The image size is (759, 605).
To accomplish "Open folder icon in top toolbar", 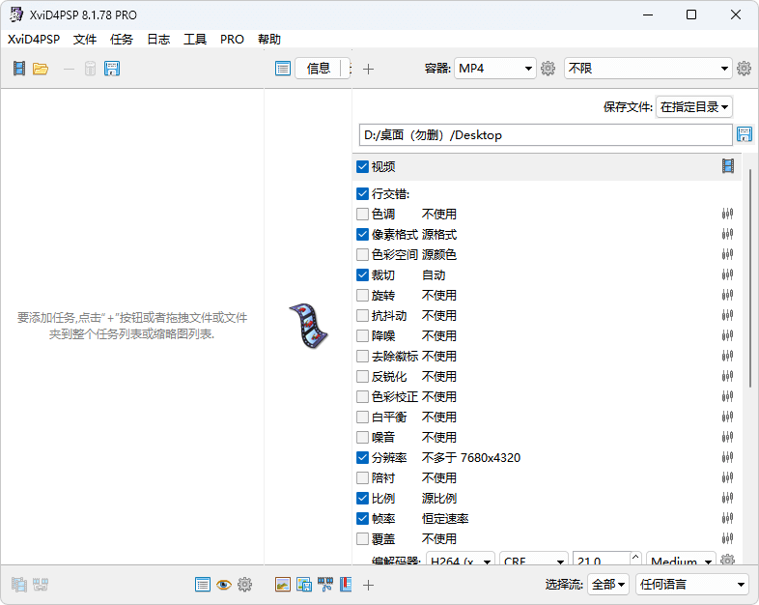I will [x=41, y=69].
